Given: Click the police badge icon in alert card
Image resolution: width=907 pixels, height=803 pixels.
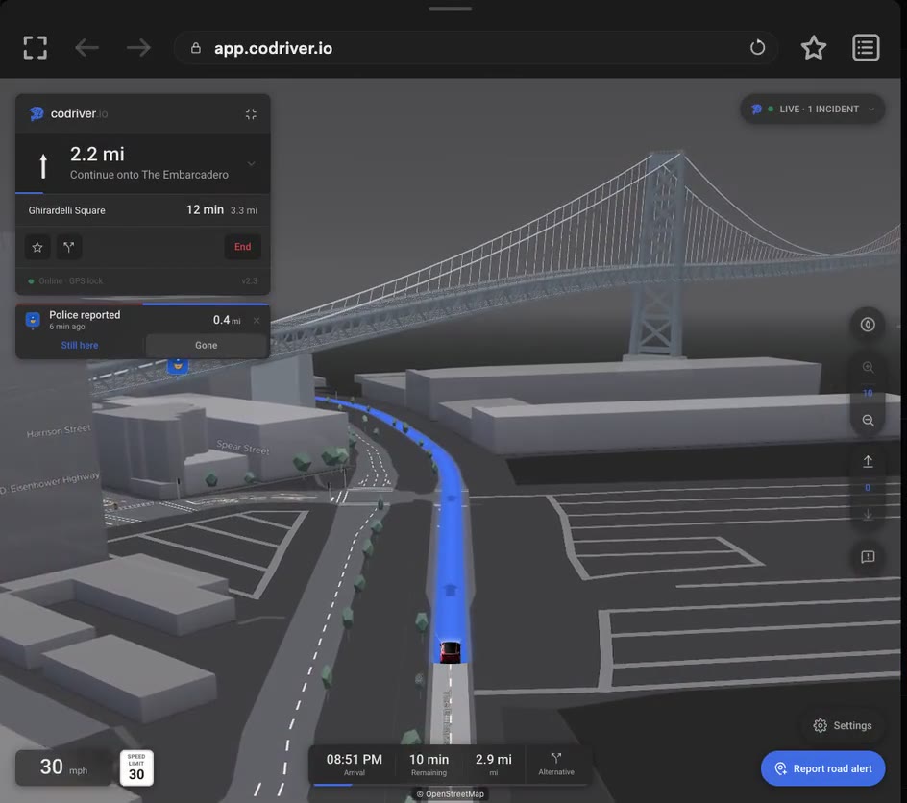Looking at the screenshot, I should [x=33, y=320].
